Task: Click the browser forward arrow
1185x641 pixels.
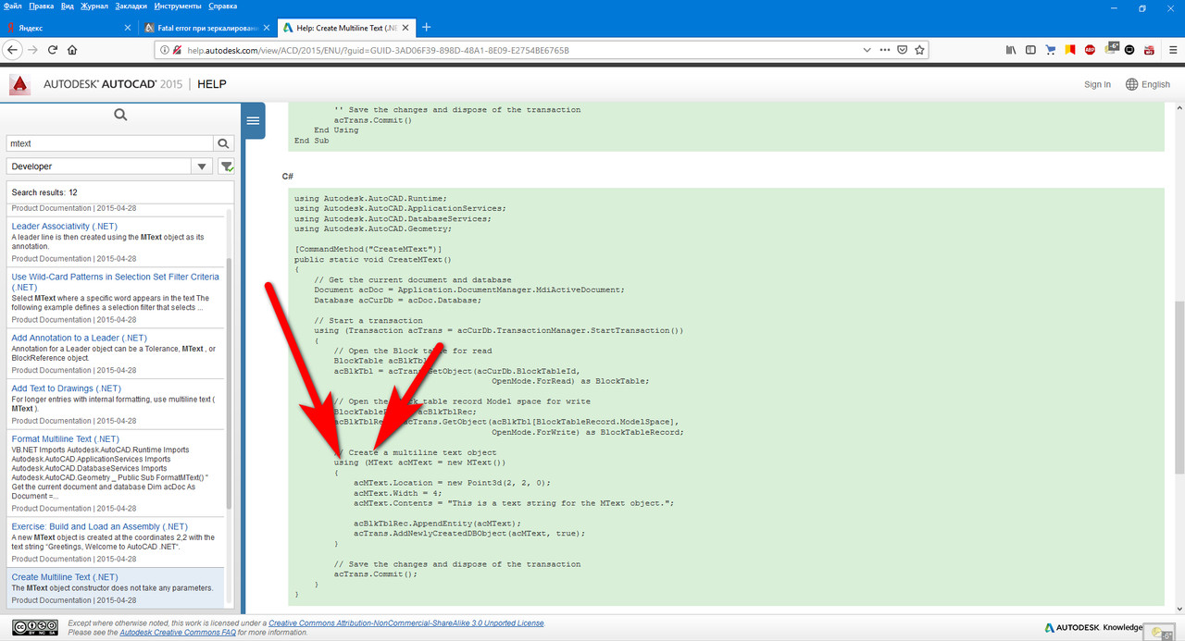Action: (x=33, y=50)
